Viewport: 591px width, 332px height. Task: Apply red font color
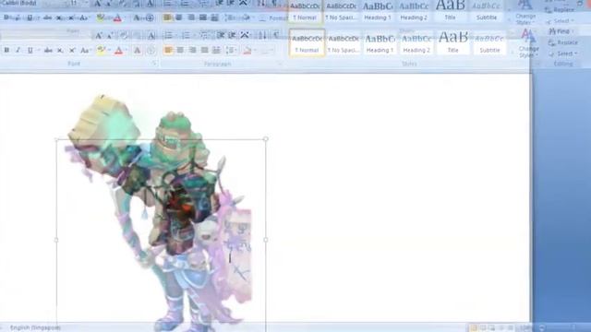118,50
